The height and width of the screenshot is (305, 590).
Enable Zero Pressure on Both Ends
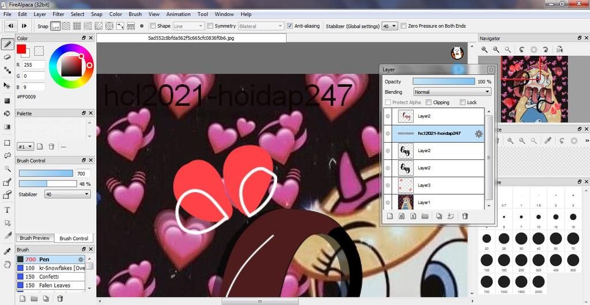[x=403, y=26]
